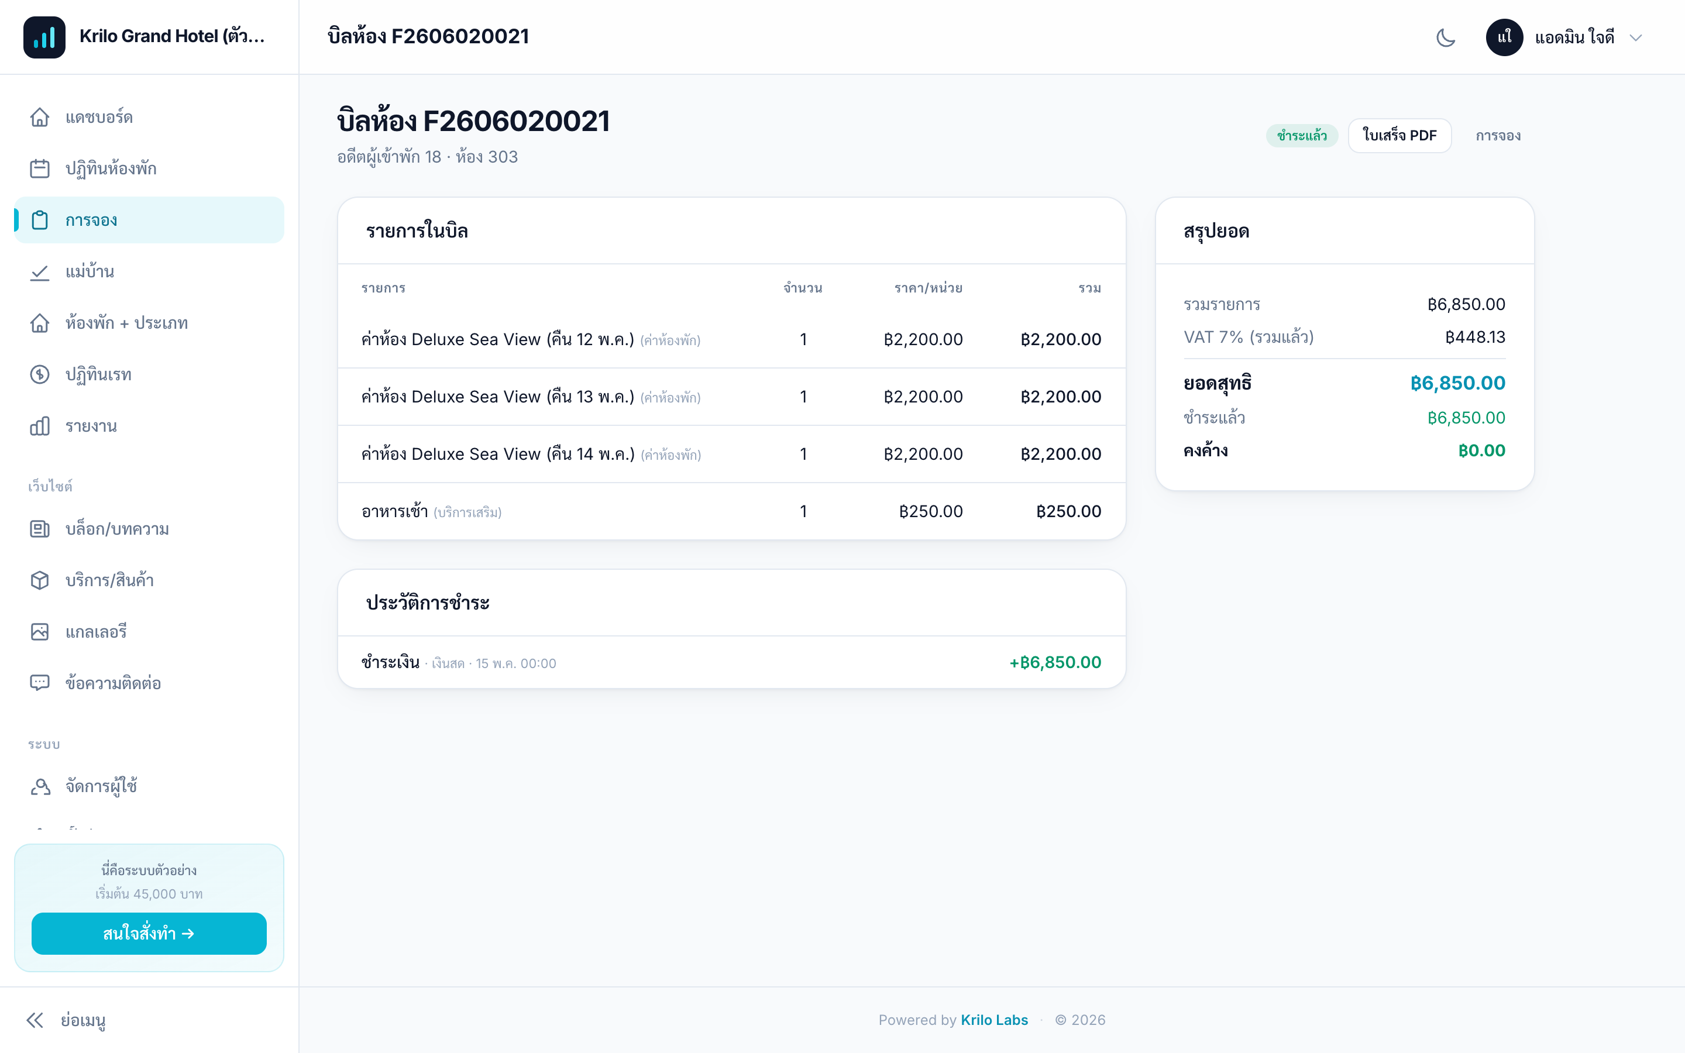This screenshot has height=1053, width=1685.
Task: Click the การจอง link beside PDF button
Action: tap(1498, 136)
